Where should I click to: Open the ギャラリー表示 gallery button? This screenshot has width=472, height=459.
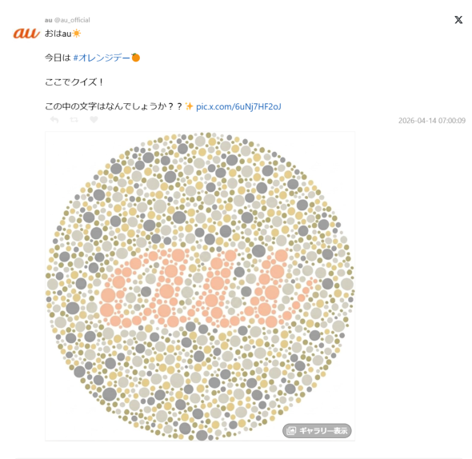pos(317,430)
